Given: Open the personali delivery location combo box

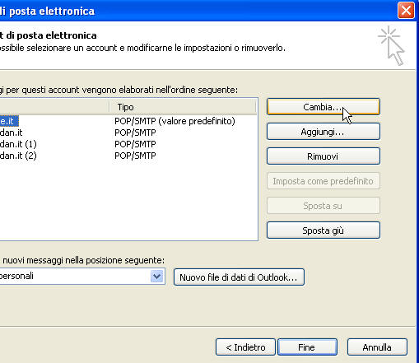Looking at the screenshot, I should tap(81, 276).
